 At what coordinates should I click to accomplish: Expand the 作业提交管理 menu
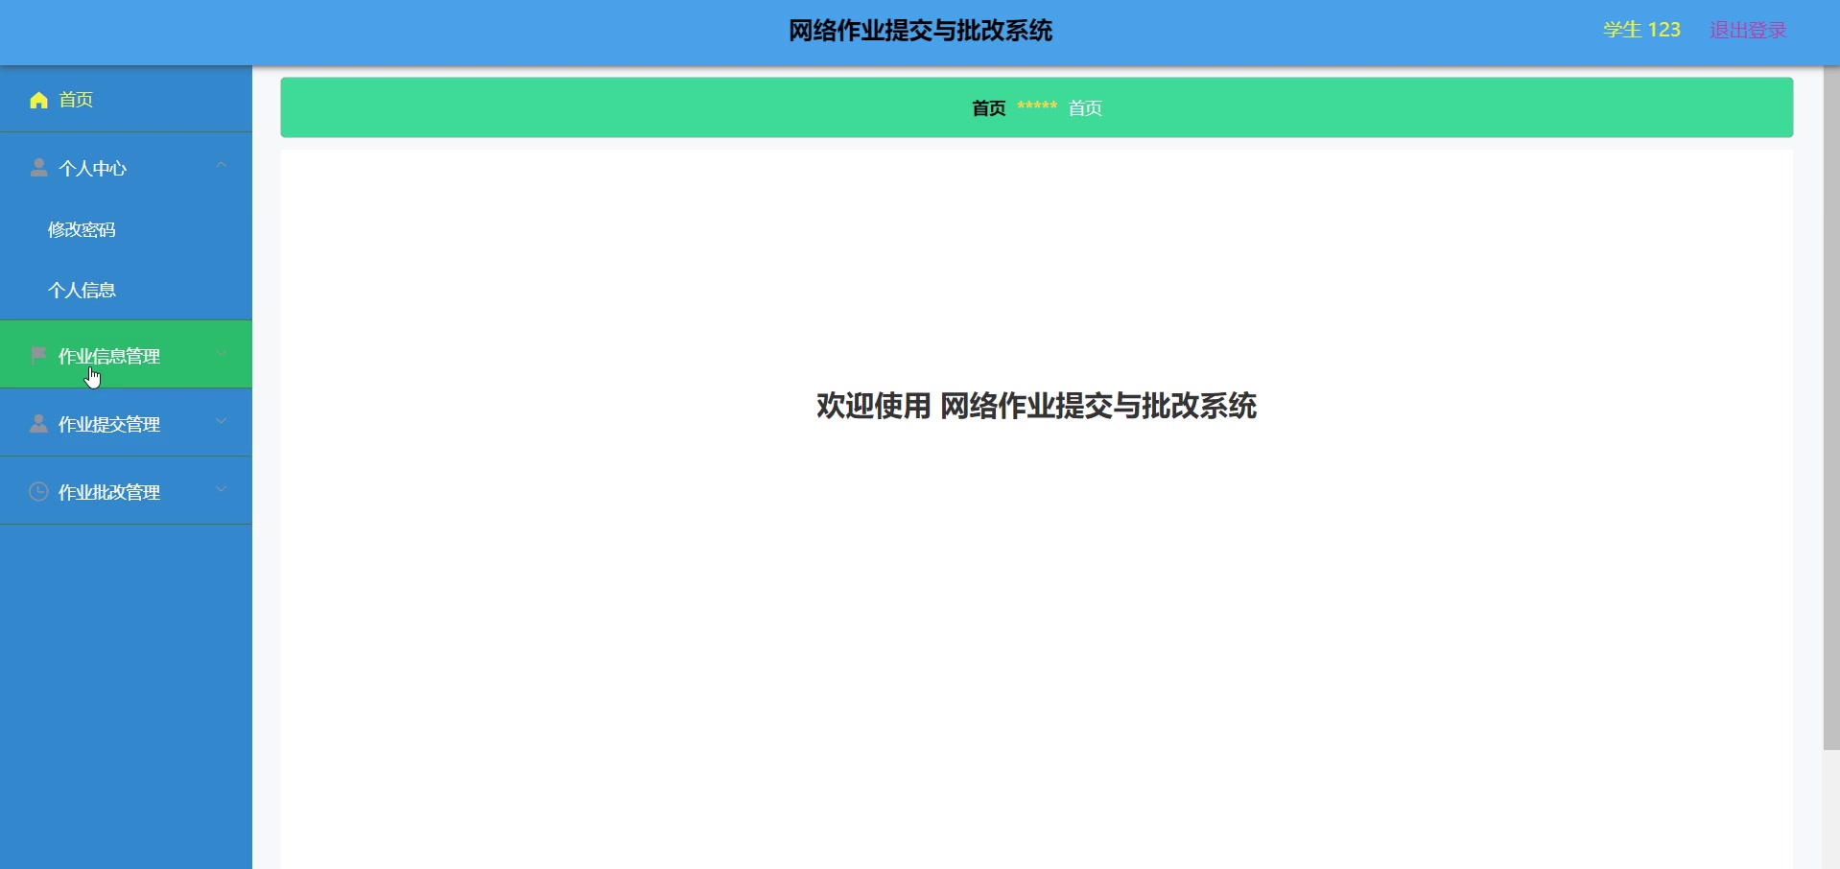click(222, 422)
